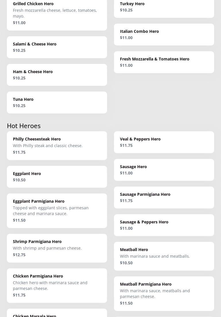
Task: Click the Salami & Cheese Hero card
Action: [x=57, y=47]
